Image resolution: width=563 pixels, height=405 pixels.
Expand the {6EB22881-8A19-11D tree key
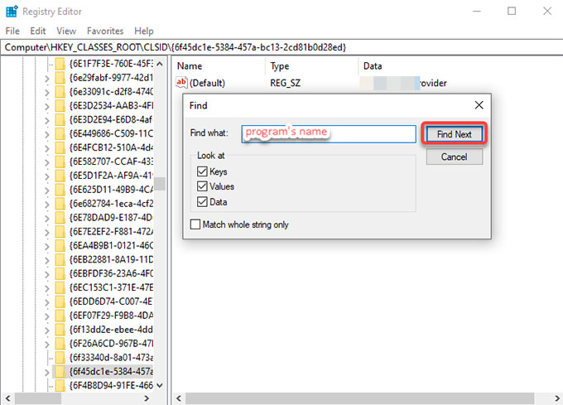(46, 260)
